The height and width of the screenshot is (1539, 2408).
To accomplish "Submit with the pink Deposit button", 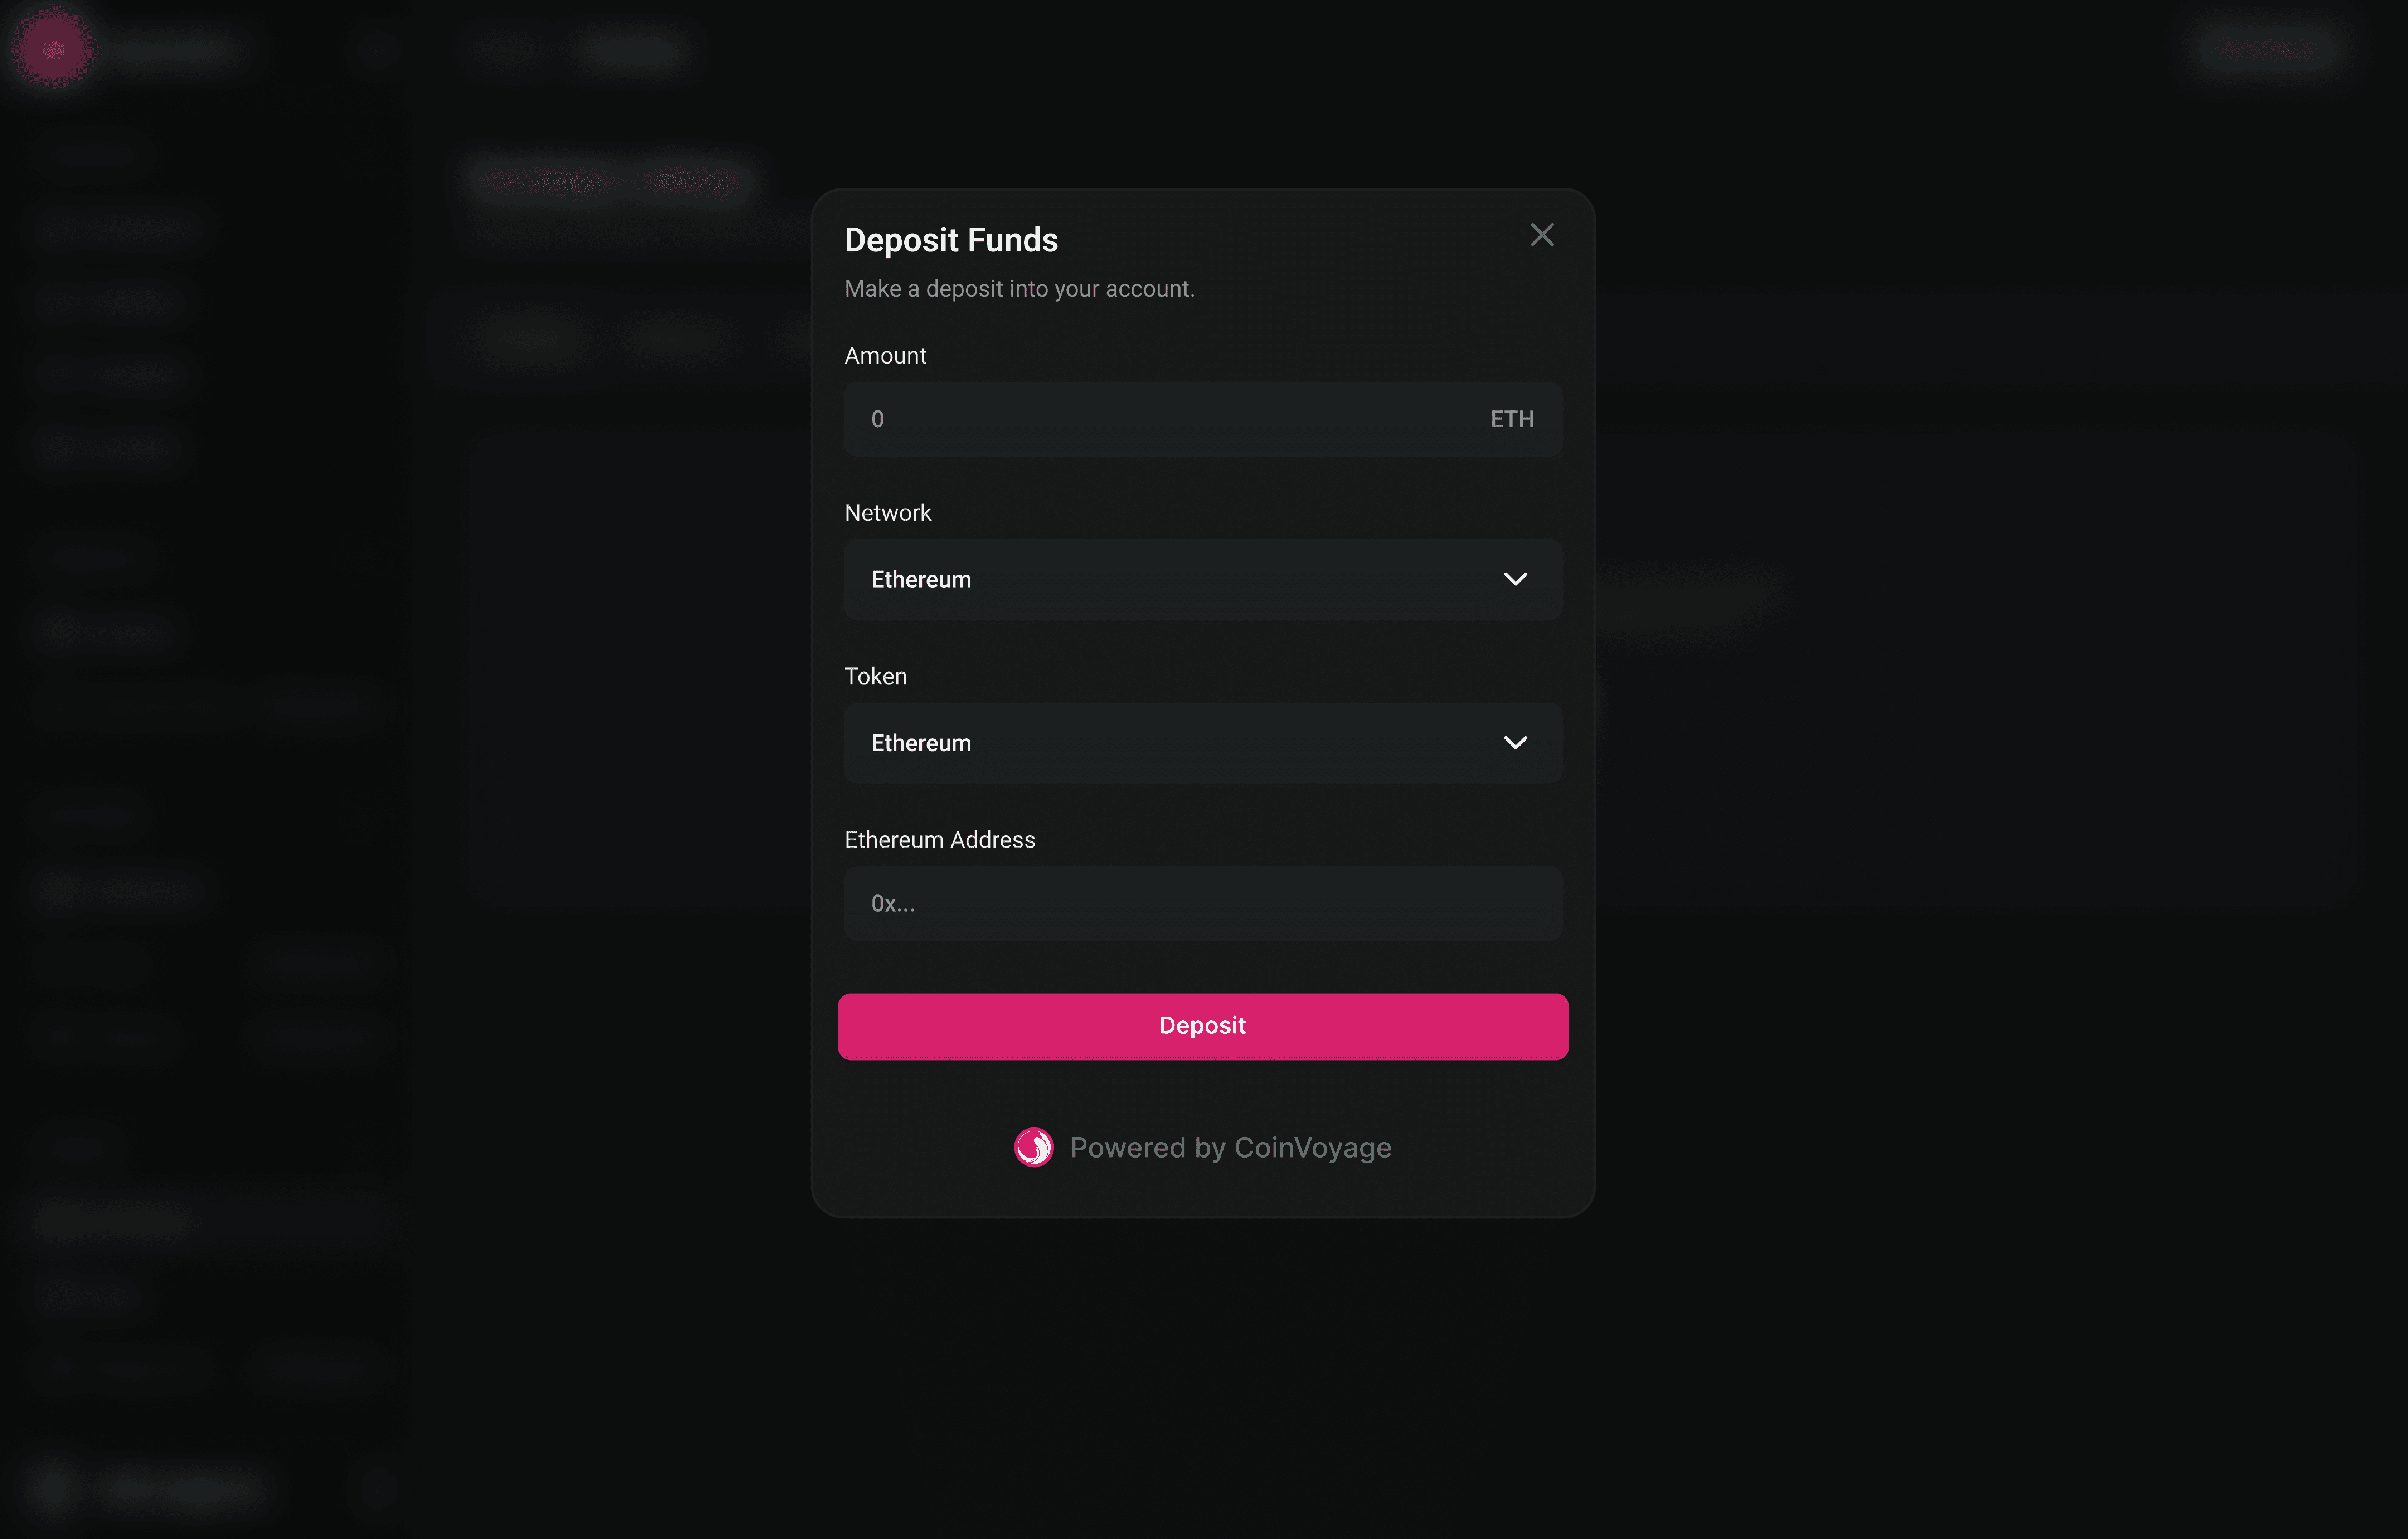I will (1203, 1027).
